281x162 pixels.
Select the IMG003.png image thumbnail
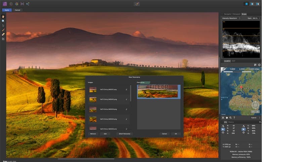click(x=93, y=109)
